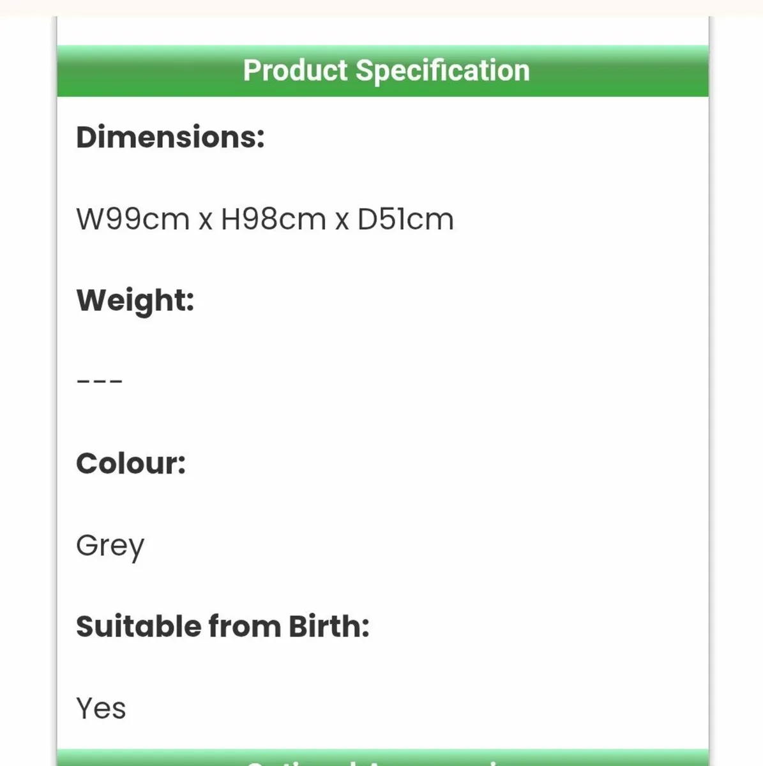
Task: Expand the partially visible green section below
Action: (383, 758)
